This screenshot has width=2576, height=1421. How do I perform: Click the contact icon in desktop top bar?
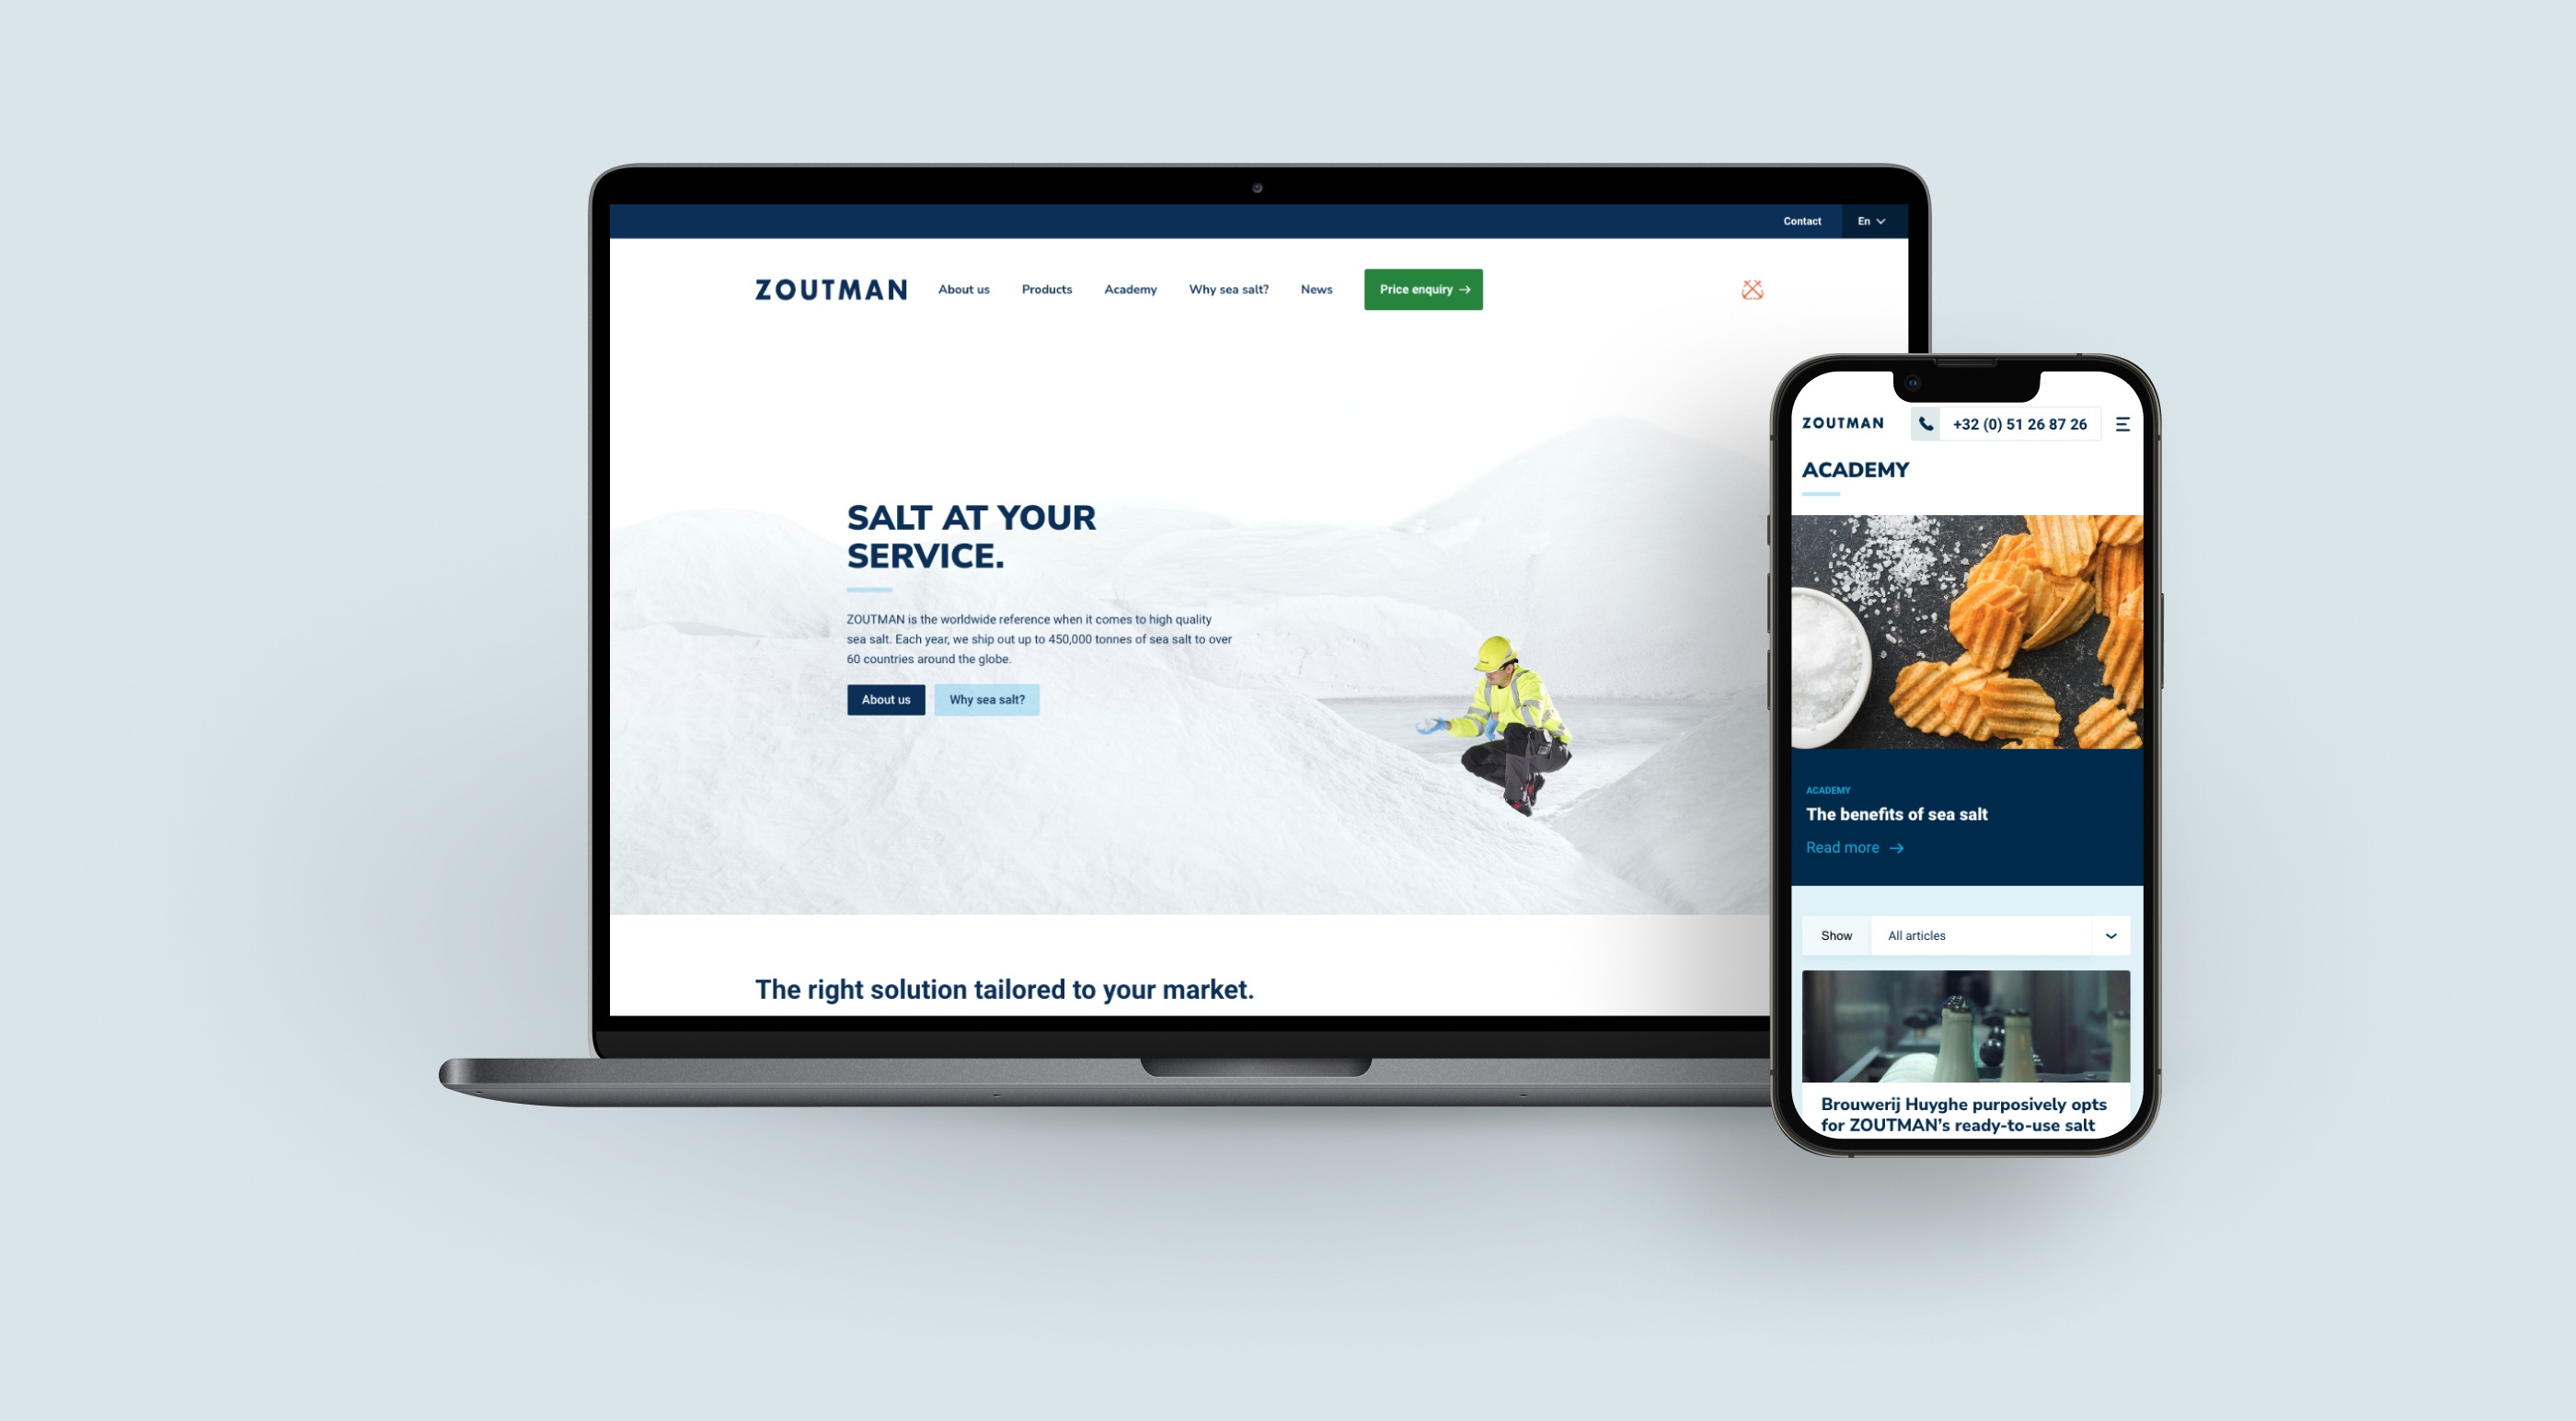[x=1802, y=221]
